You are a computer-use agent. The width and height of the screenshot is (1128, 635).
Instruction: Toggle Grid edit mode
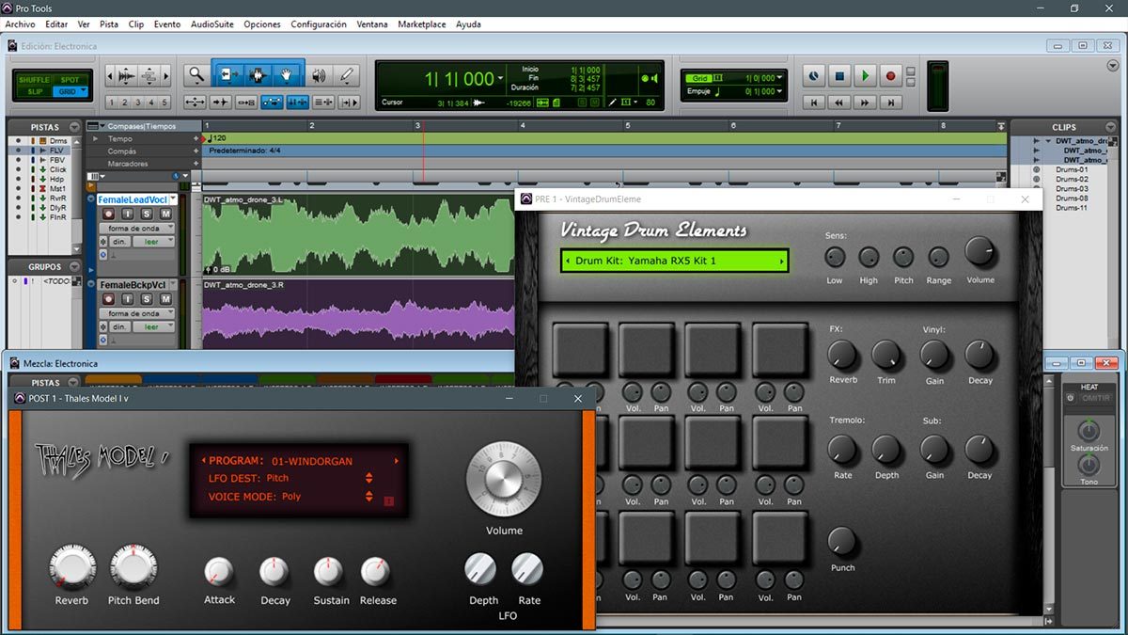tap(70, 91)
